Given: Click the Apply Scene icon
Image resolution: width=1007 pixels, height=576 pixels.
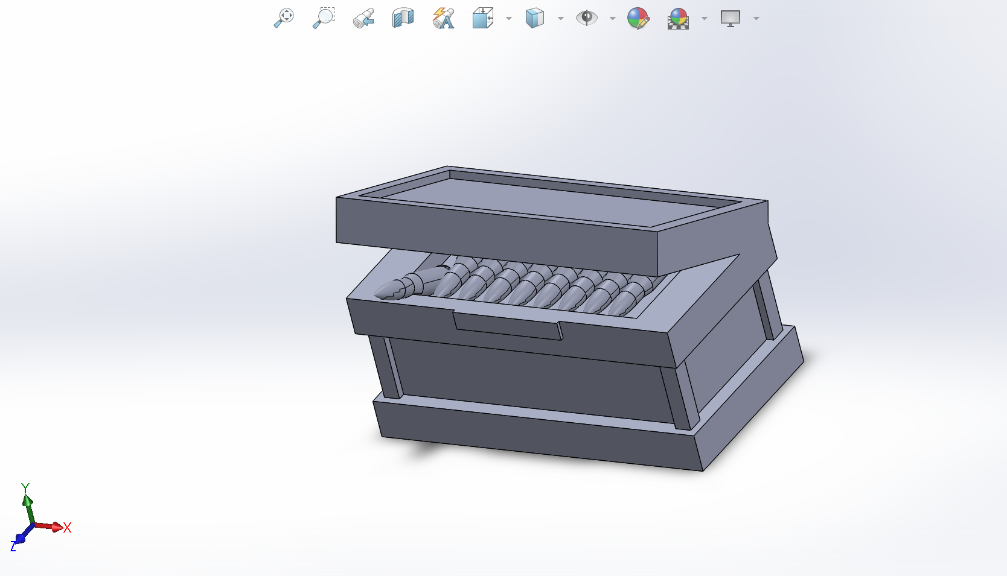Looking at the screenshot, I should 679,17.
